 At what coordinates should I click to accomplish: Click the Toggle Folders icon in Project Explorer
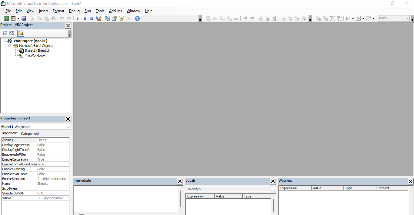[x=20, y=33]
